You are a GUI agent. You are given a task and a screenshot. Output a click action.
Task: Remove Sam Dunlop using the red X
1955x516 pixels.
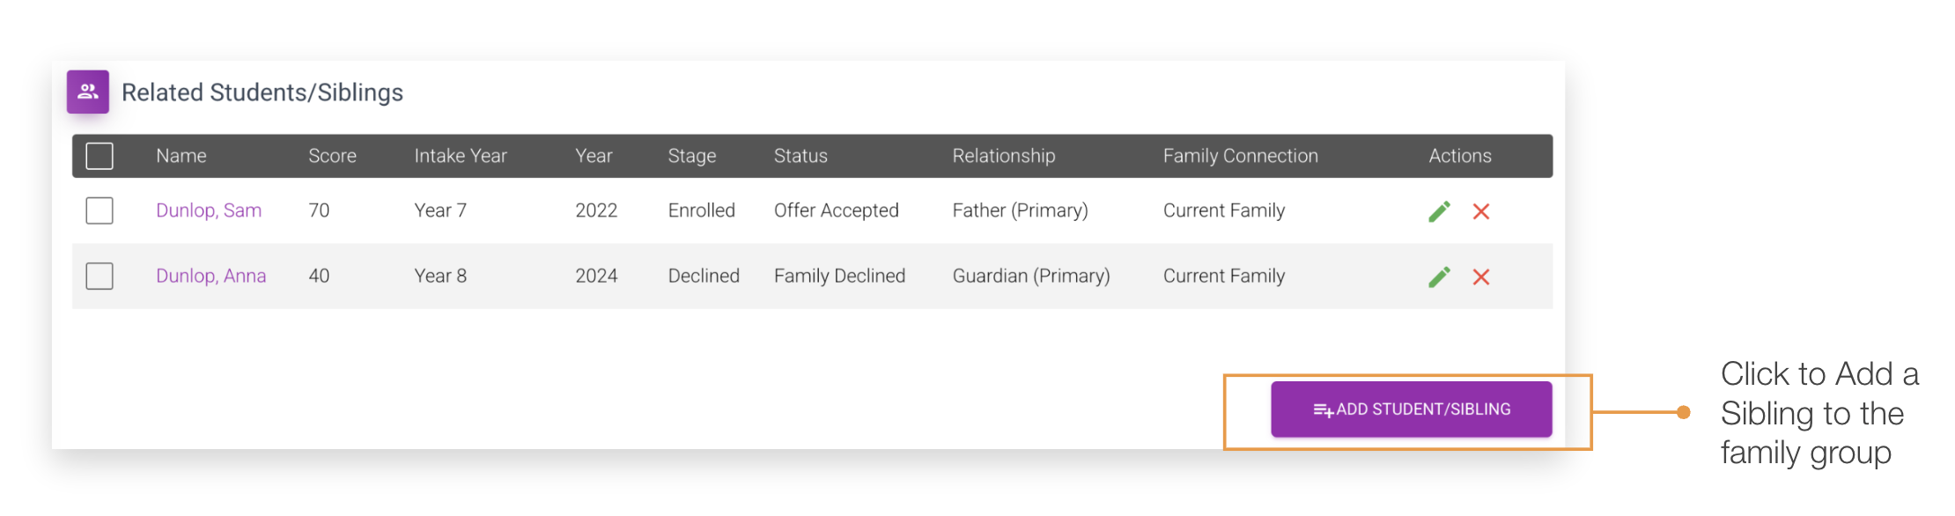[x=1480, y=211]
